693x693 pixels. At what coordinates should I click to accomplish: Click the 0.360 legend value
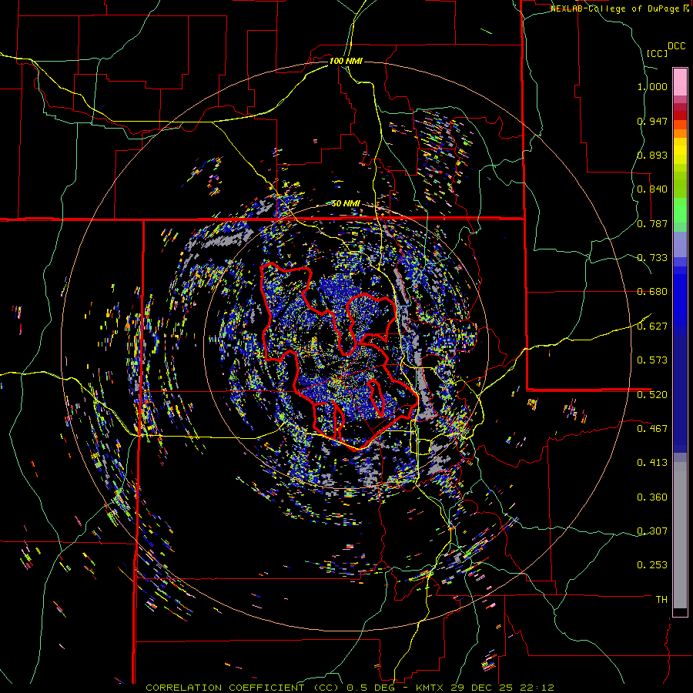point(652,497)
